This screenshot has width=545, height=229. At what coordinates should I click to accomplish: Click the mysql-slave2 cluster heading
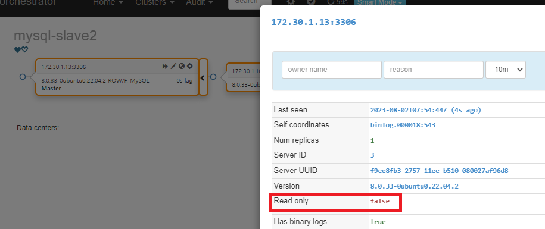55,36
